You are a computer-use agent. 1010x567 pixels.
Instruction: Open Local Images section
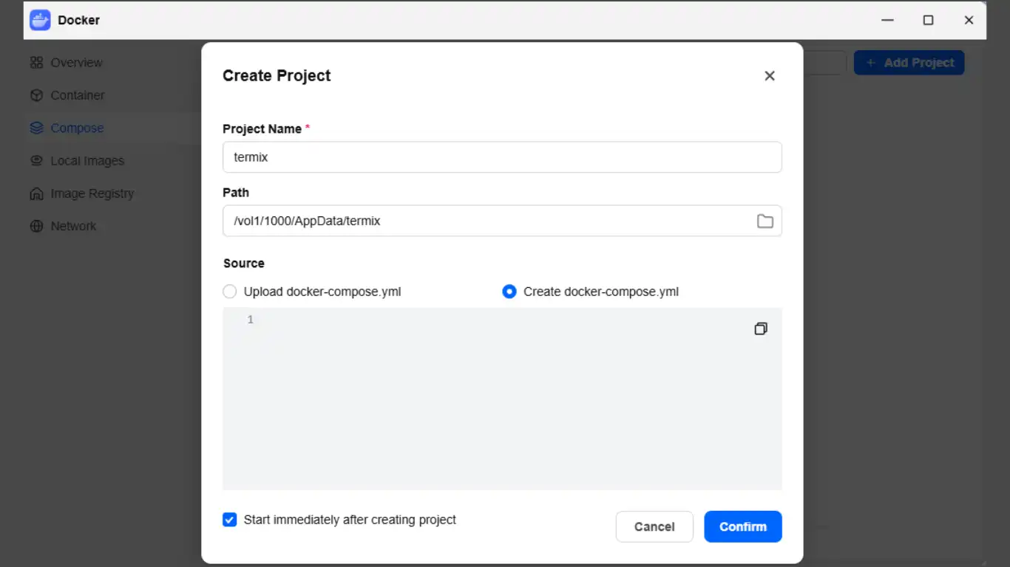click(x=87, y=161)
